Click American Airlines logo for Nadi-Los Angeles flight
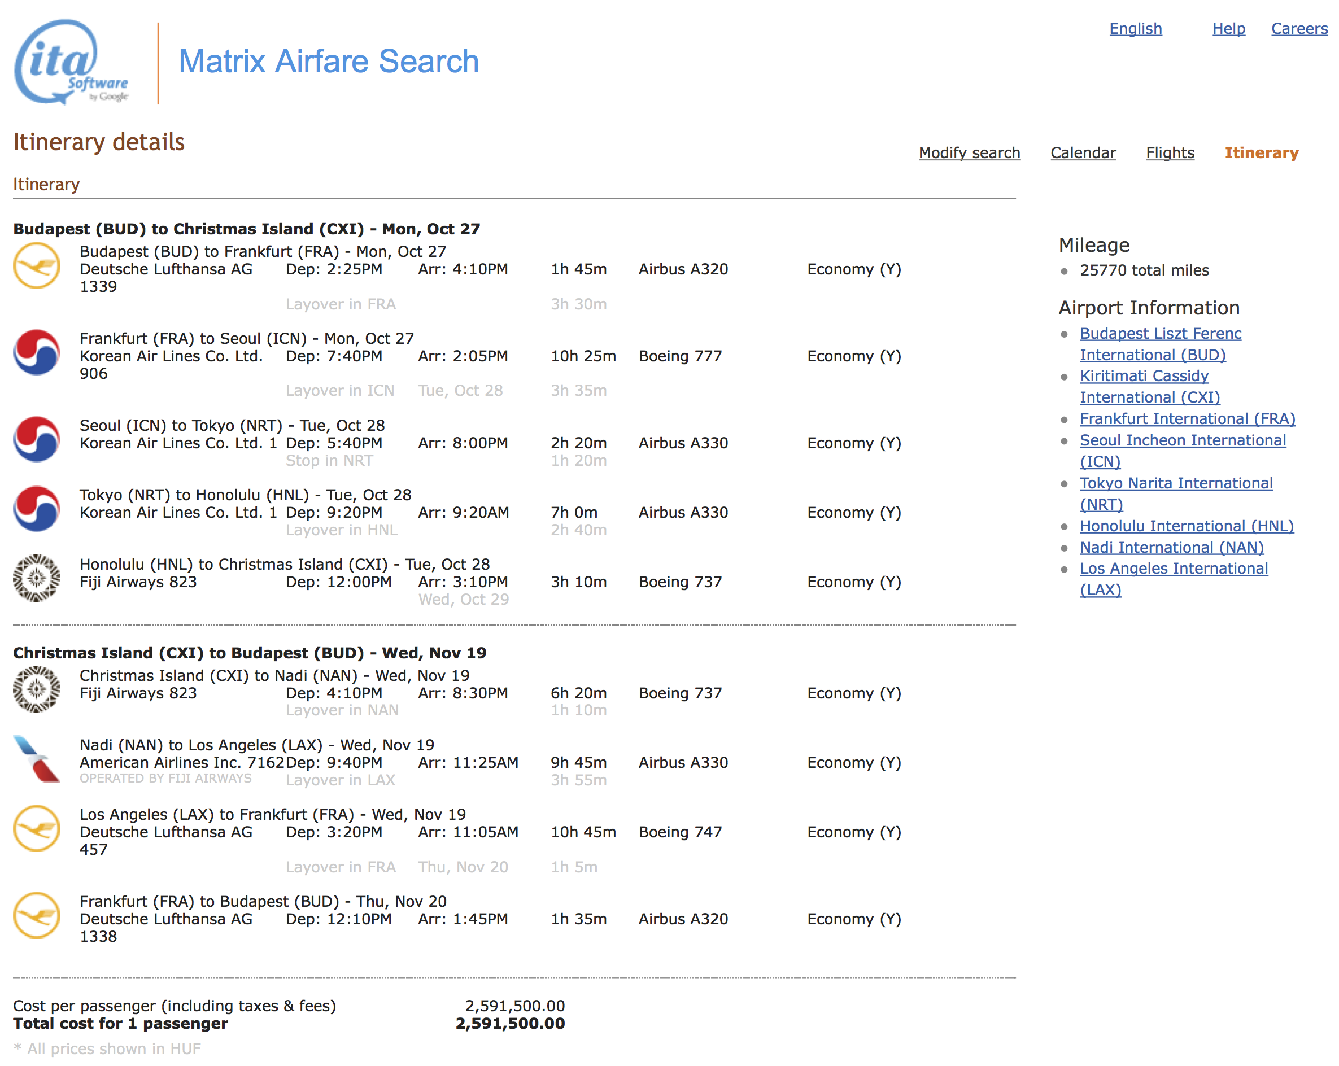This screenshot has height=1066, width=1339. 37,759
